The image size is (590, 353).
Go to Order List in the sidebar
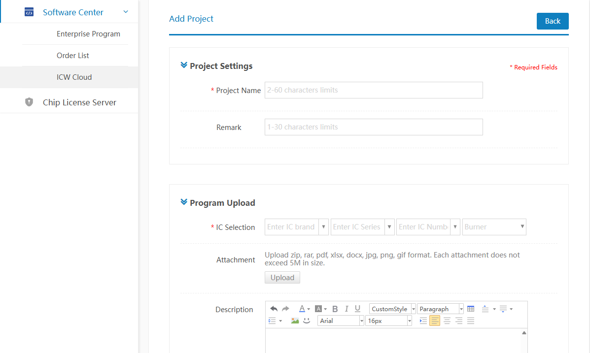[73, 56]
